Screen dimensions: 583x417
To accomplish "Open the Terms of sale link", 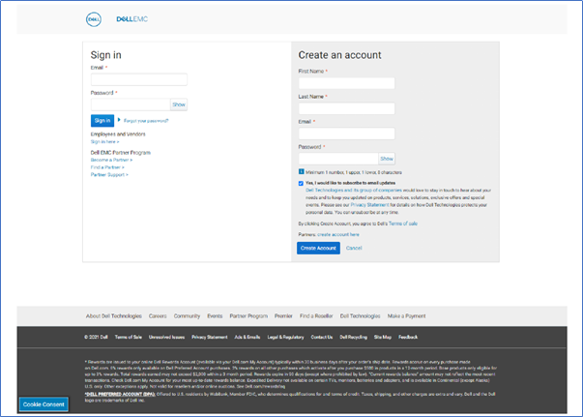I will (x=403, y=223).
